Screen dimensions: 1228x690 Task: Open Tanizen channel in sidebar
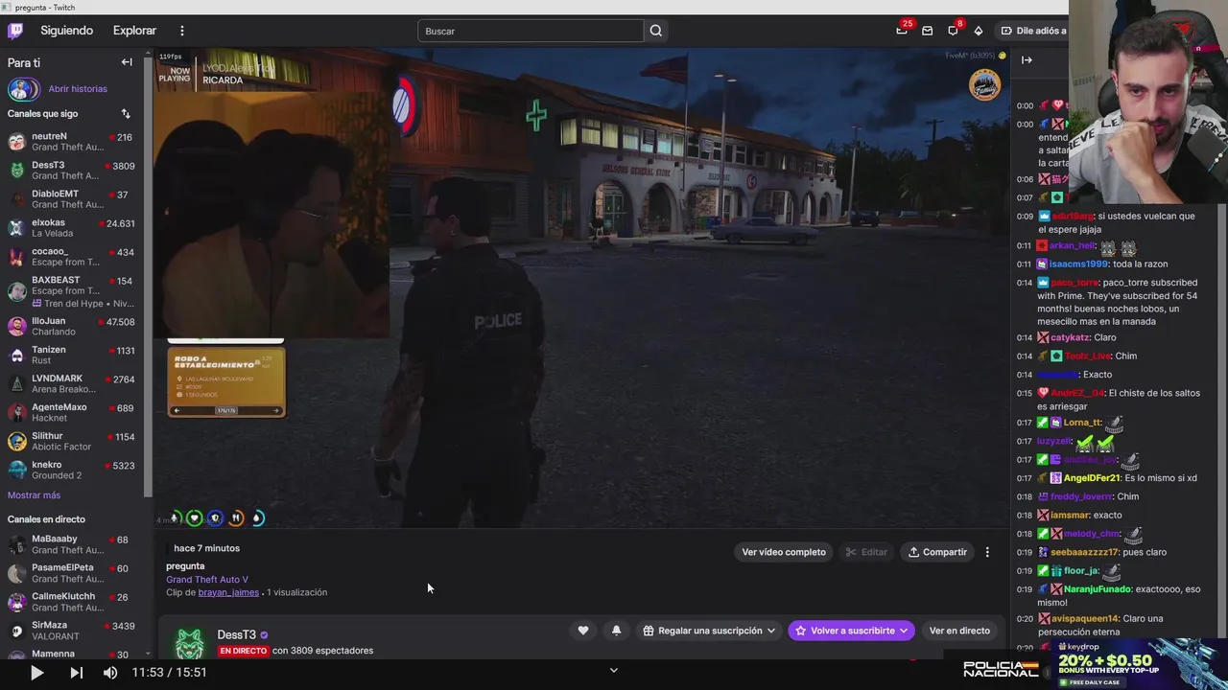[70, 356]
